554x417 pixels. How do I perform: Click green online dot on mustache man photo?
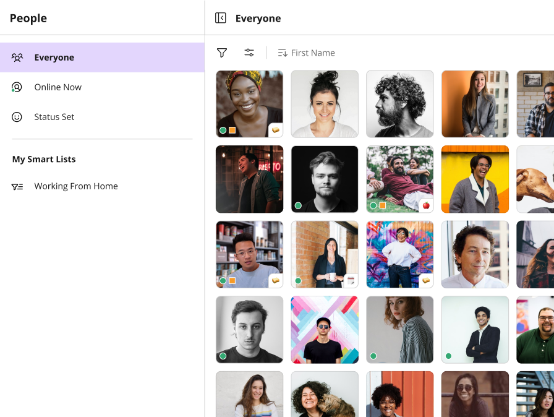click(x=223, y=356)
